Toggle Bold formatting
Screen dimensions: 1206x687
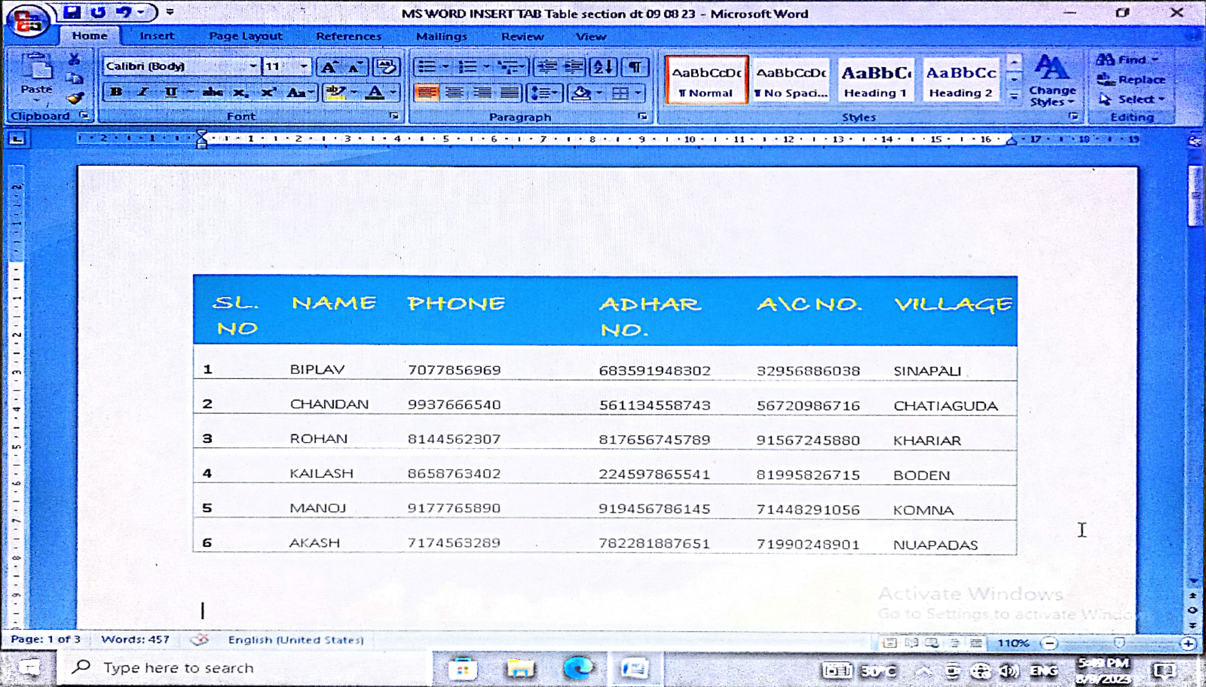116,92
